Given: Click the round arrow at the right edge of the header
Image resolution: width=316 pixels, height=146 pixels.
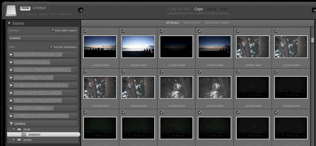Looking at the screenshot, I should click(314, 10).
